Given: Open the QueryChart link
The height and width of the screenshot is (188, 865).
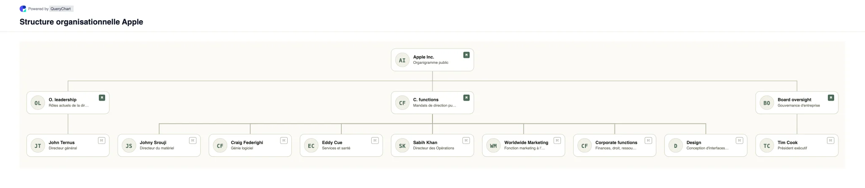Looking at the screenshot, I should click(x=61, y=9).
